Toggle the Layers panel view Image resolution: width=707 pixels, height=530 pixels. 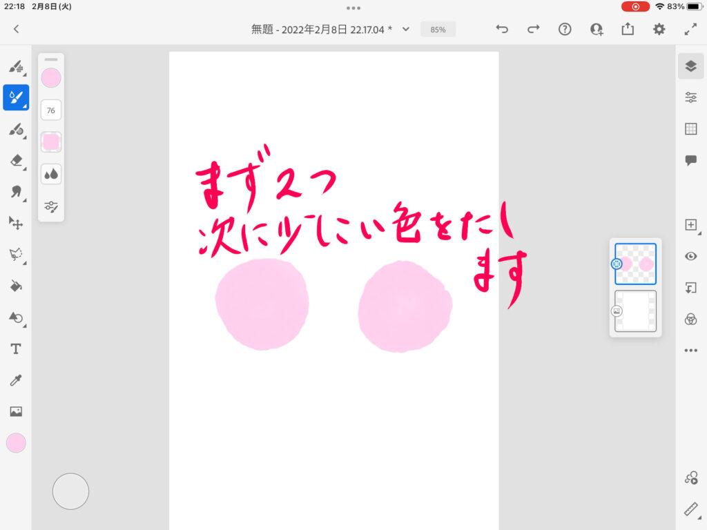[690, 66]
